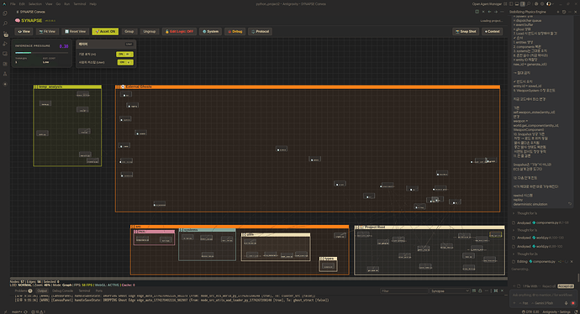
Task: Expand the first 'Thought for 1s' entry
Action: pyautogui.click(x=527, y=213)
